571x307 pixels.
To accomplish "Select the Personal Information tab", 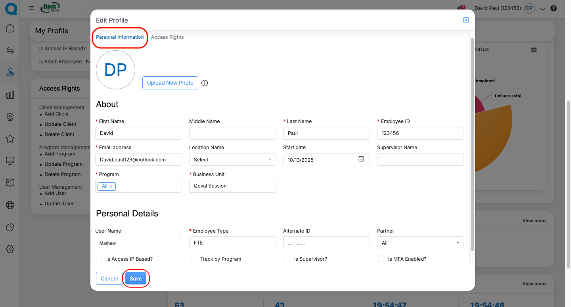I will (120, 37).
